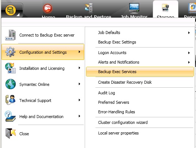Click the server icon beside Connect to Backup Exec server
Screen dimensions: 196x148
coord(11,35)
